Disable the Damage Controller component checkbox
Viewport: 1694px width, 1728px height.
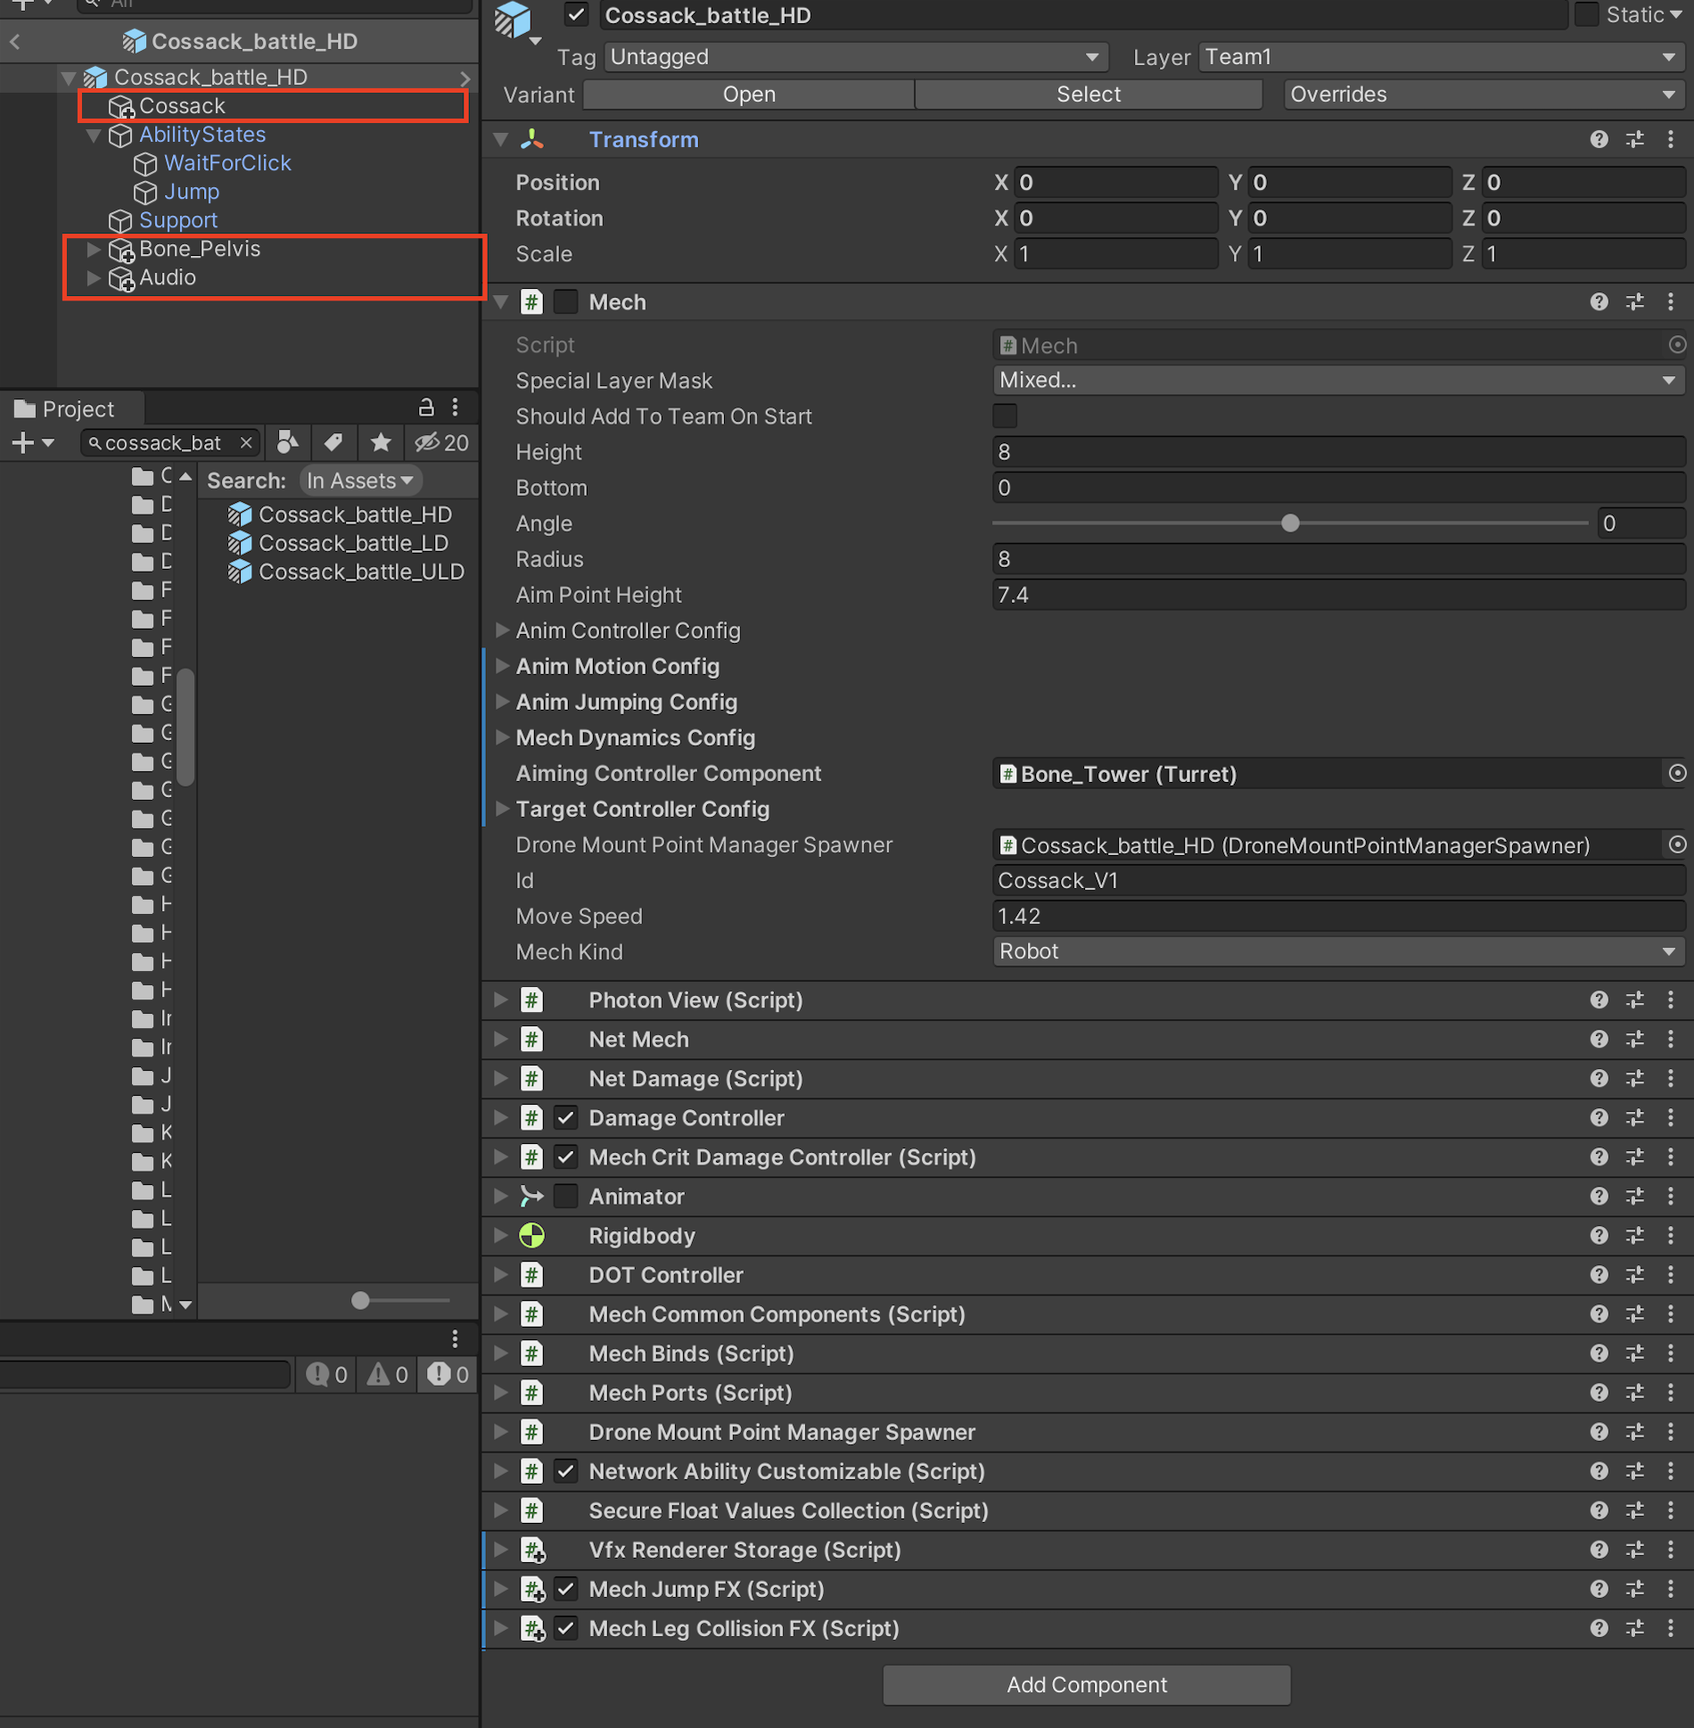coord(565,1118)
